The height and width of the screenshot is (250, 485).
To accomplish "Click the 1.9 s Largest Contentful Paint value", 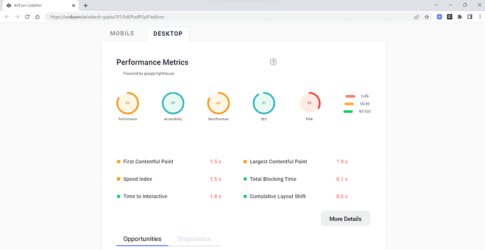I will tap(342, 161).
